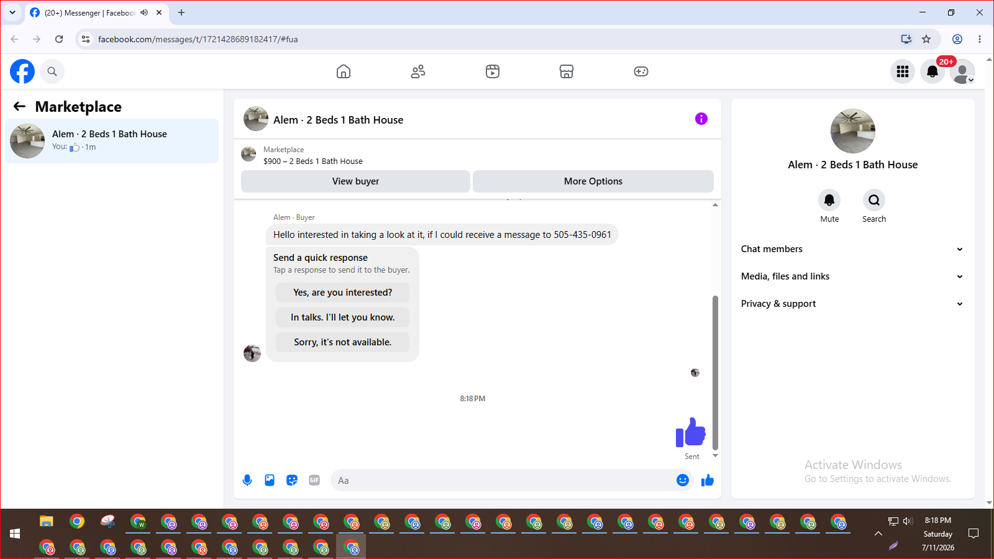Screen dimensions: 994x559
Task: Attach a photo using the image icon
Action: 270,480
